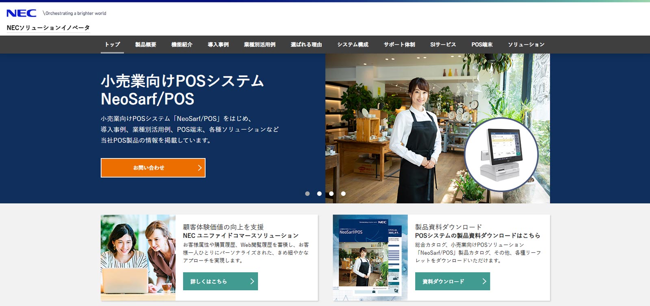
Task: Click the 詳しくはこちら button
Action: pyautogui.click(x=221, y=281)
